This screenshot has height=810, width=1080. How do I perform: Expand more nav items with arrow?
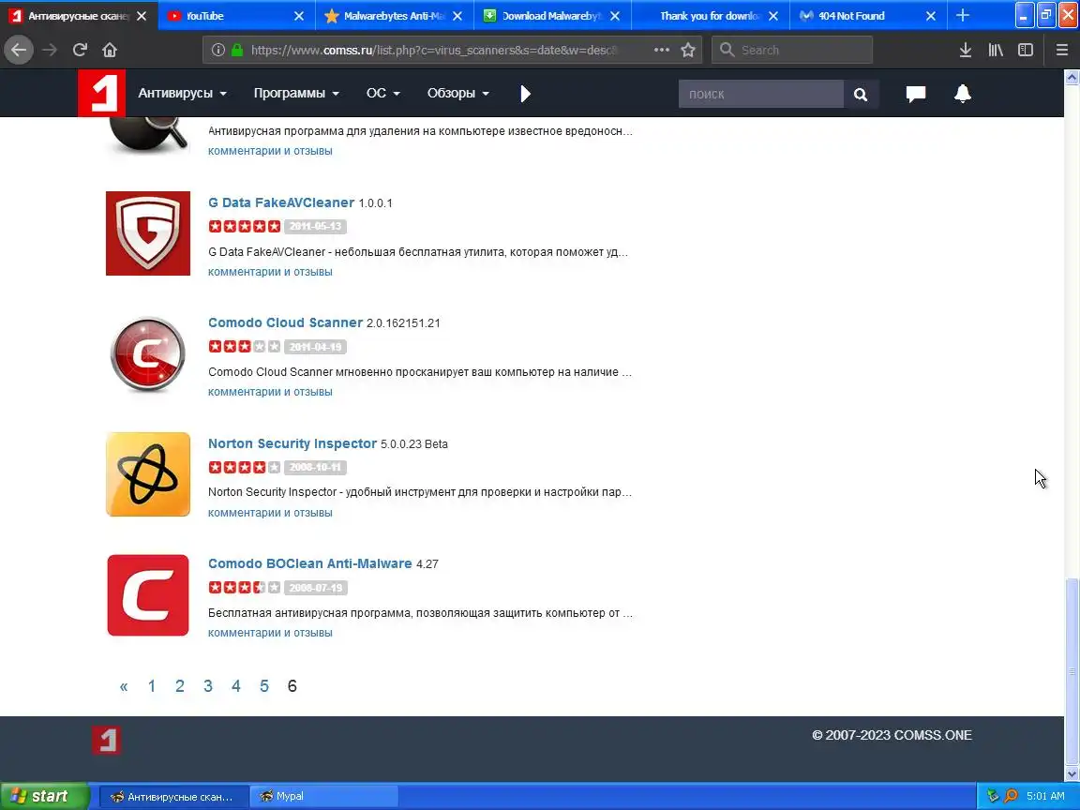(x=526, y=93)
